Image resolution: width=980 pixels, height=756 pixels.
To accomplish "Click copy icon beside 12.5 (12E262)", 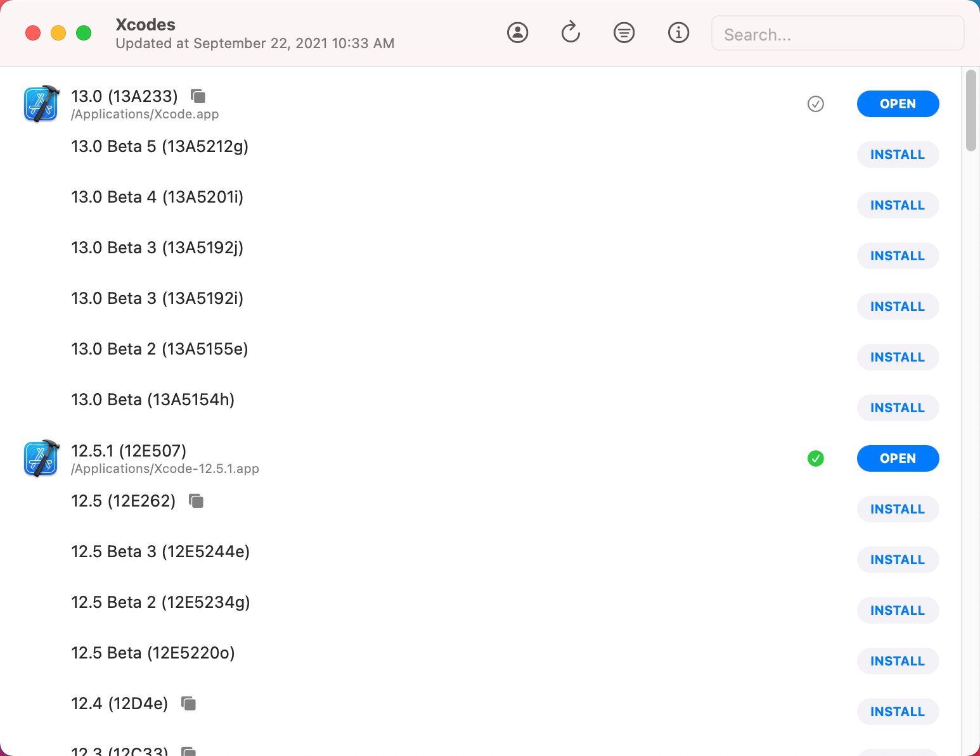I will [197, 501].
